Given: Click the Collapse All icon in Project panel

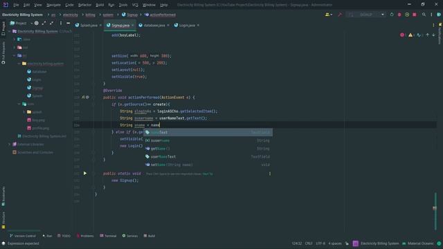Looking at the screenshot, I should pyautogui.click(x=51, y=23).
